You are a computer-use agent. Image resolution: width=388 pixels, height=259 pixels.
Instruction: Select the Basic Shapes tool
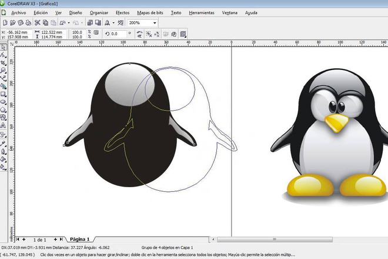click(3, 117)
